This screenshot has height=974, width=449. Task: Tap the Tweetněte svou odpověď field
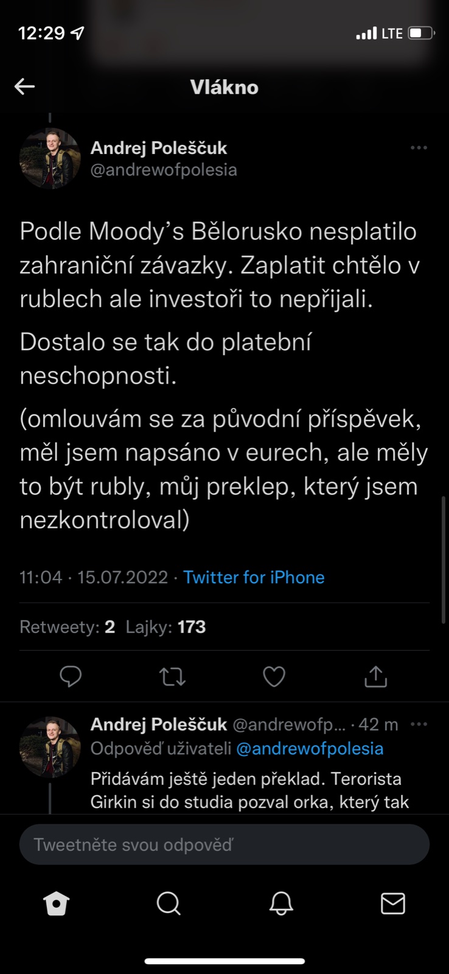pos(224,845)
